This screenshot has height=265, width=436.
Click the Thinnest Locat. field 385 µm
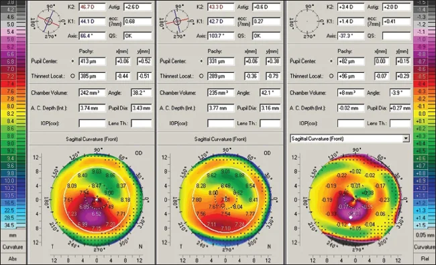[x=92, y=76]
